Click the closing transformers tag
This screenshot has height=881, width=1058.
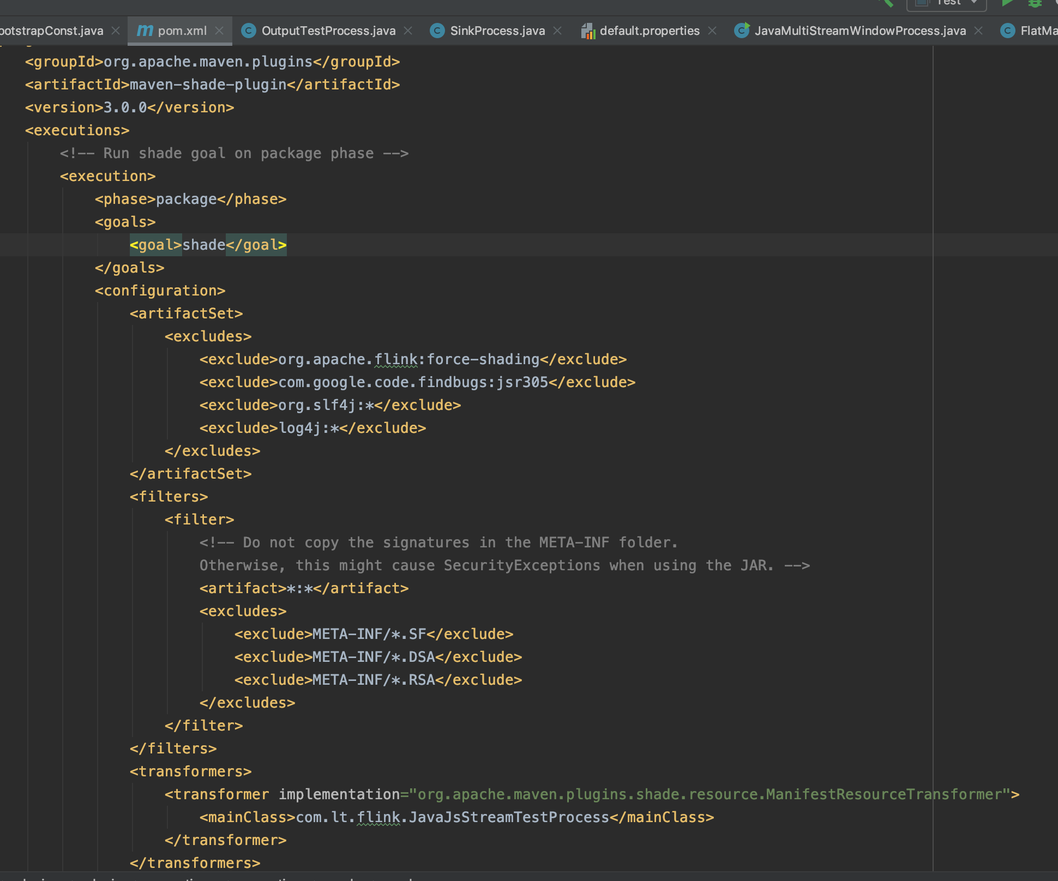coord(195,863)
